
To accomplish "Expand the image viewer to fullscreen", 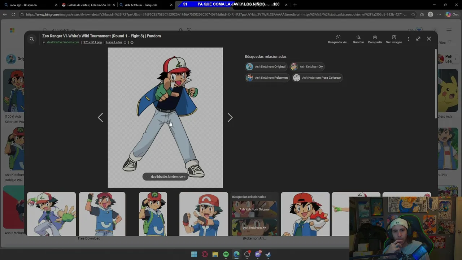I will click(x=418, y=39).
